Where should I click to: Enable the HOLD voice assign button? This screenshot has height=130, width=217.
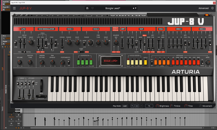click(145, 62)
